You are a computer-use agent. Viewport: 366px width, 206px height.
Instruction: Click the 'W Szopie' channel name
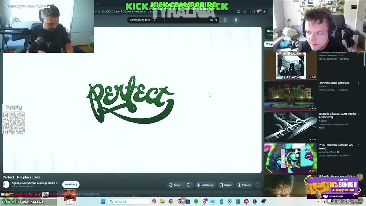323,121
